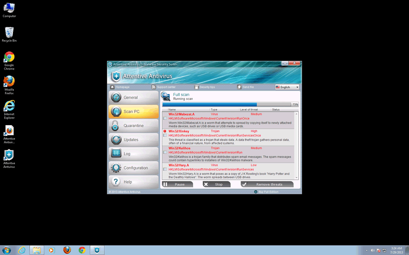Pause the running full scan
Image resolution: width=409 pixels, height=255 pixels.
pyautogui.click(x=177, y=184)
